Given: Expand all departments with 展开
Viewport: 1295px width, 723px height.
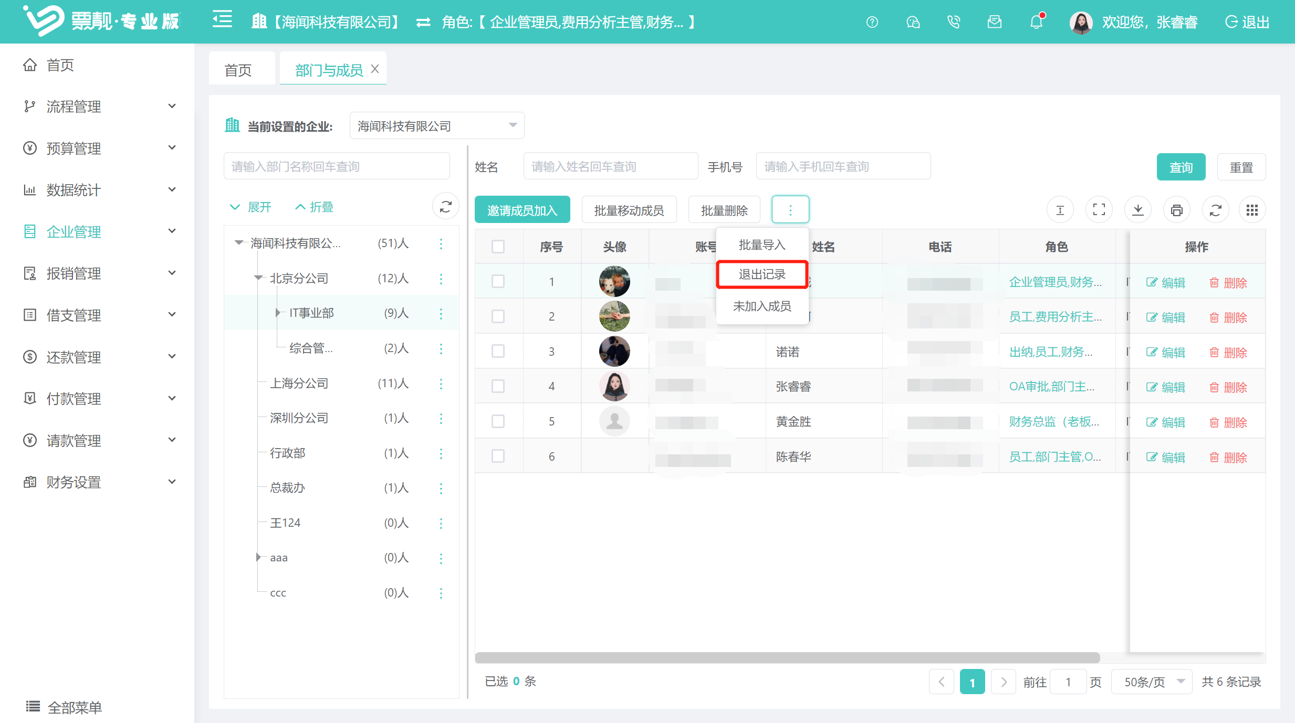Looking at the screenshot, I should pos(250,207).
